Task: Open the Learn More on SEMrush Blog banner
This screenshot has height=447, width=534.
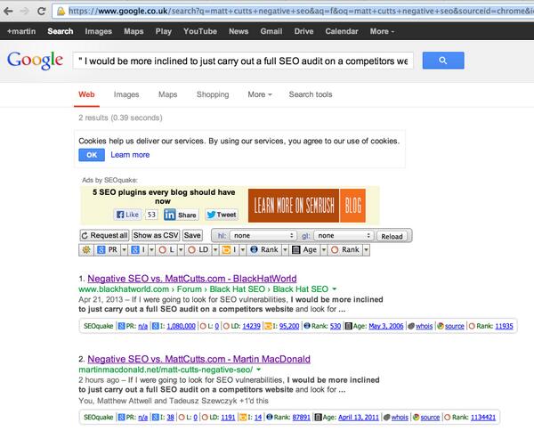Action: coord(307,206)
